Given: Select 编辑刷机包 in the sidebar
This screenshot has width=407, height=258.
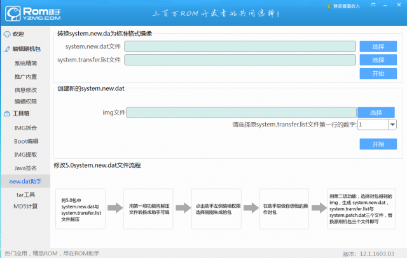Looking at the screenshot, I should 27,49.
